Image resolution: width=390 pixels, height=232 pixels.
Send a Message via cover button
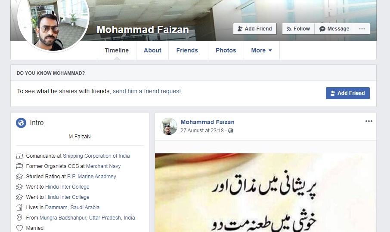point(334,29)
